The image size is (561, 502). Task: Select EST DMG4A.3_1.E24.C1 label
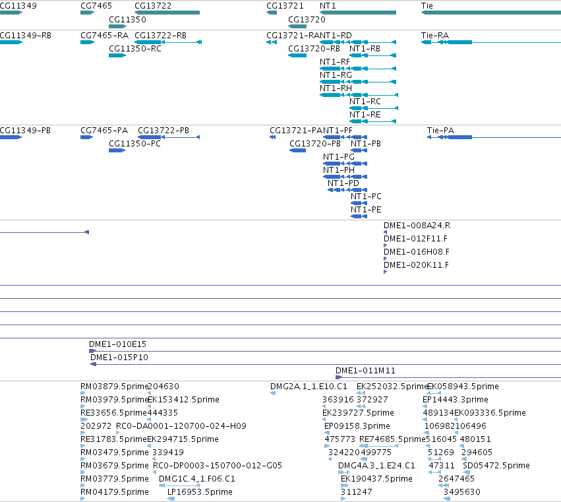(376, 466)
